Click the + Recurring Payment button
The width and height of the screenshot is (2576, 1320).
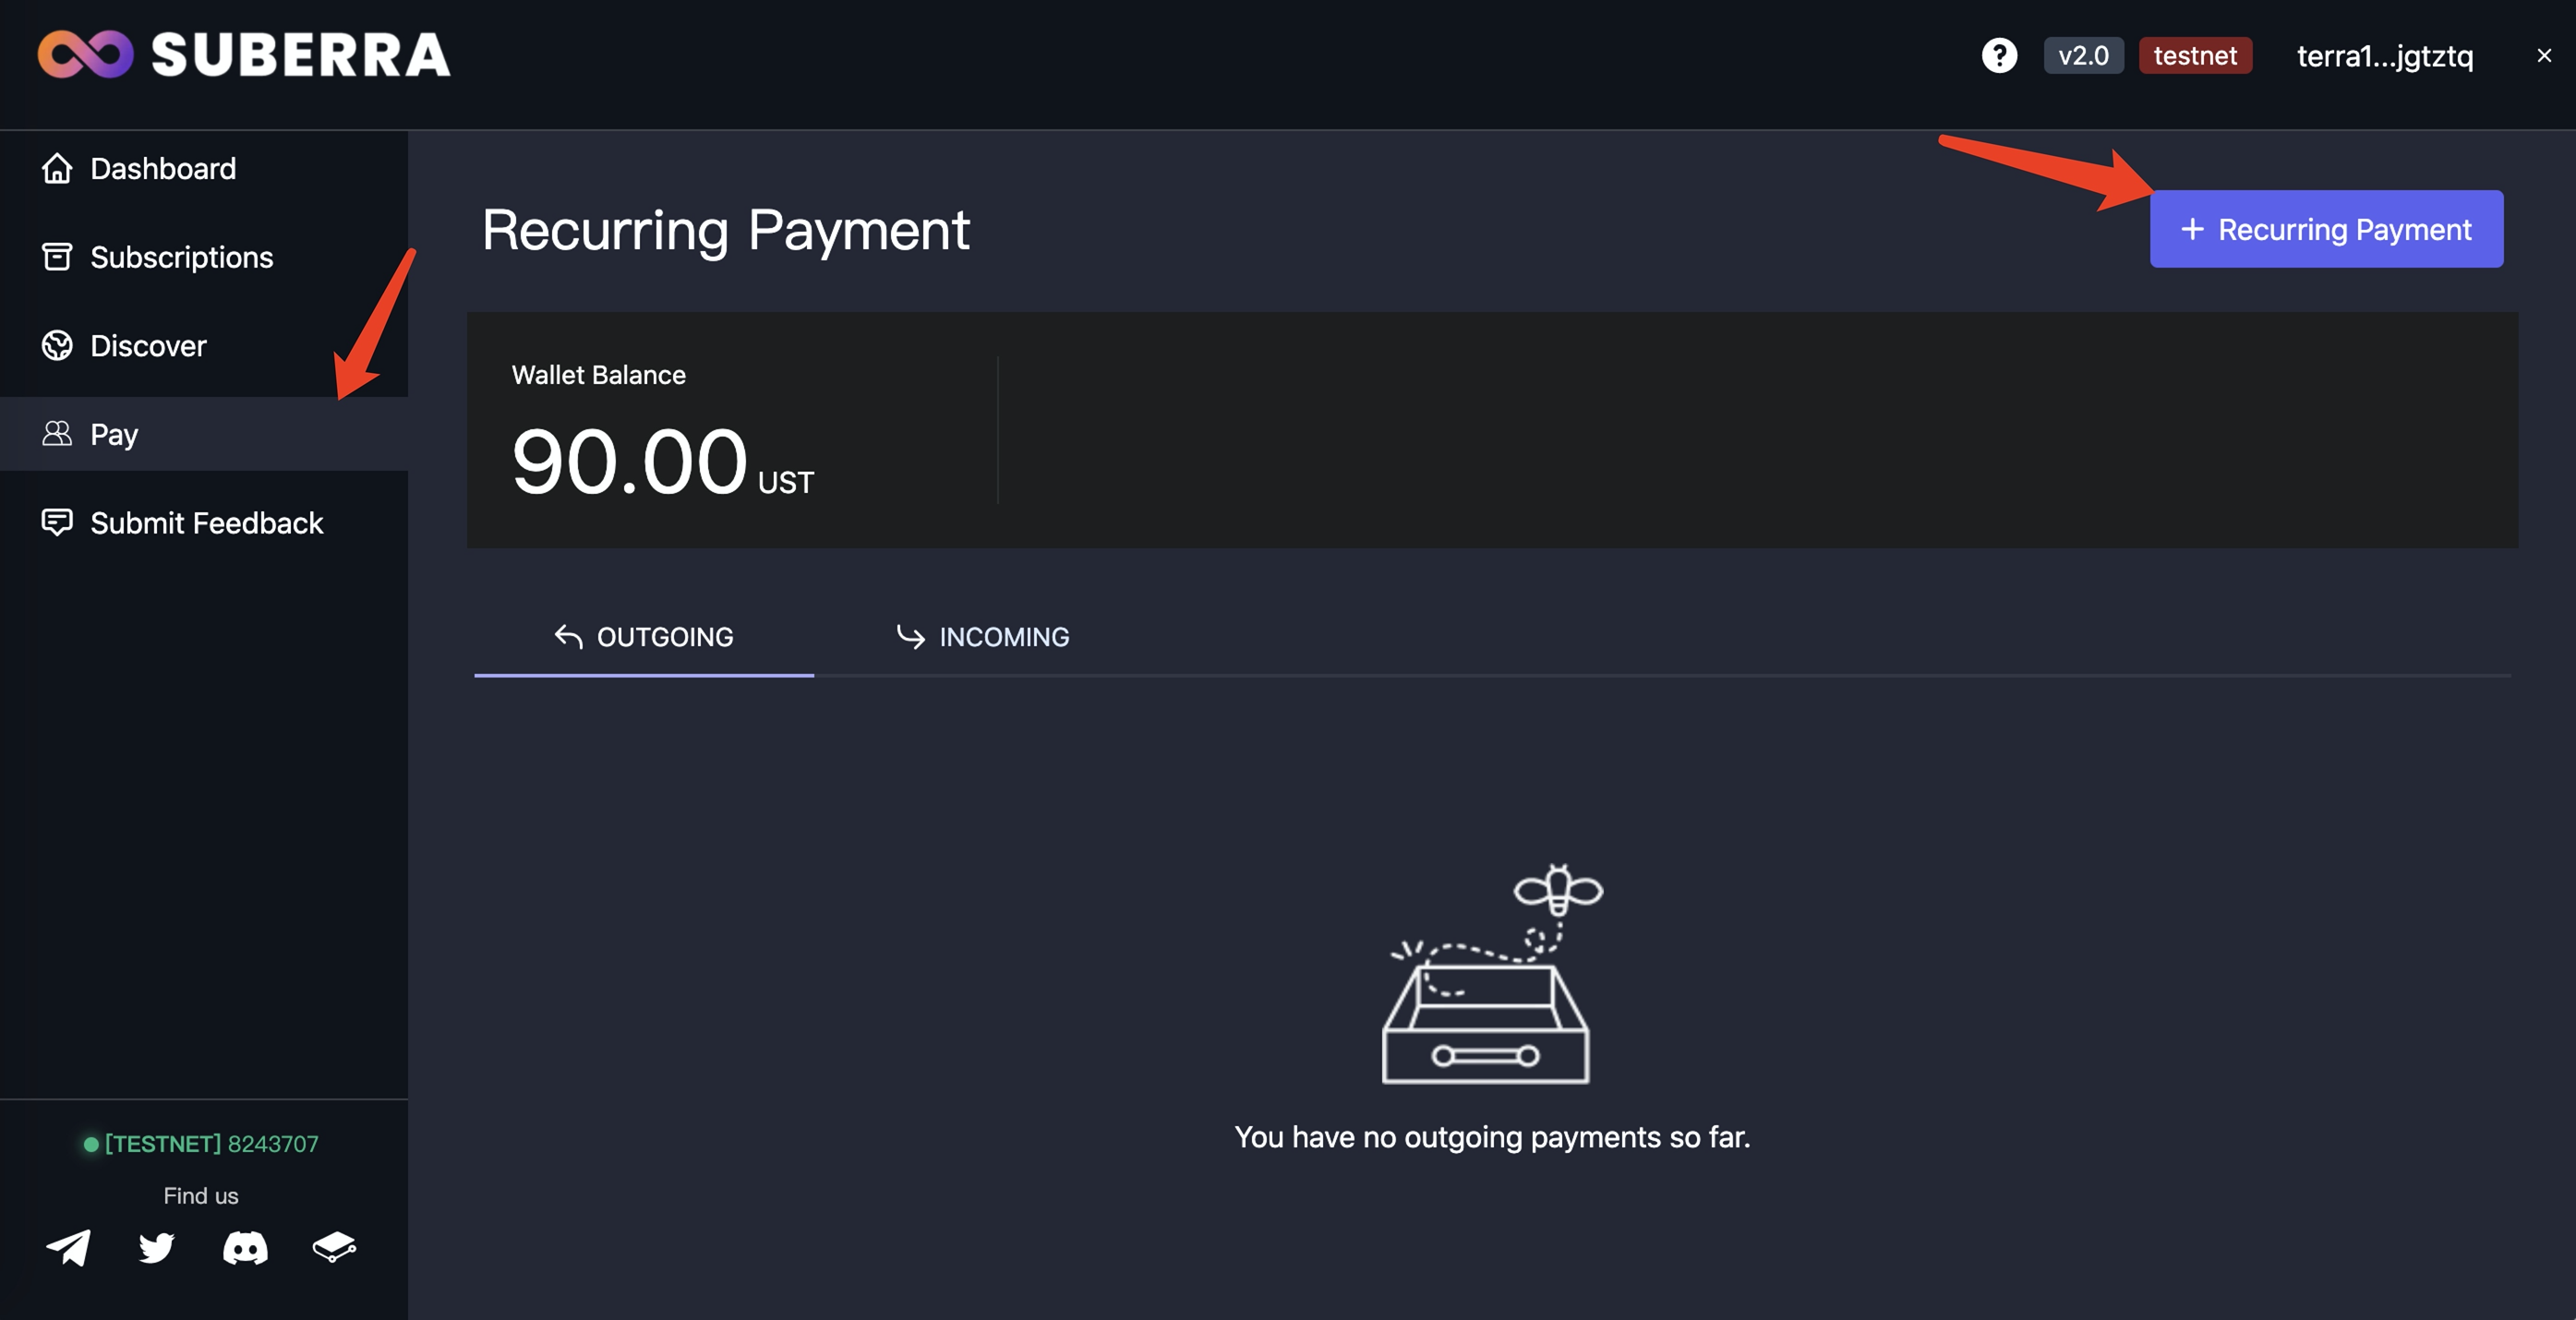click(x=2326, y=229)
